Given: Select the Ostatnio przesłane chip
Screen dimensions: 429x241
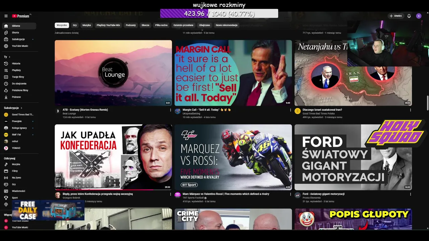Looking at the screenshot, I should [x=183, y=25].
